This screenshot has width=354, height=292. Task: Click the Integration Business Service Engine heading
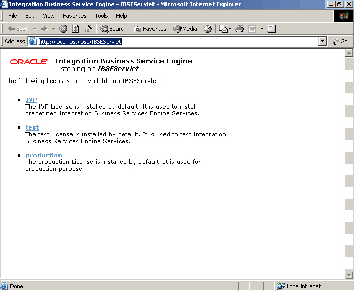(124, 61)
